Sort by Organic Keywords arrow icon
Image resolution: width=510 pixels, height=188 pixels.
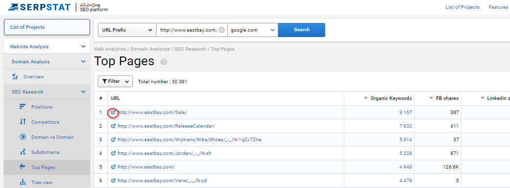[x=366, y=98]
